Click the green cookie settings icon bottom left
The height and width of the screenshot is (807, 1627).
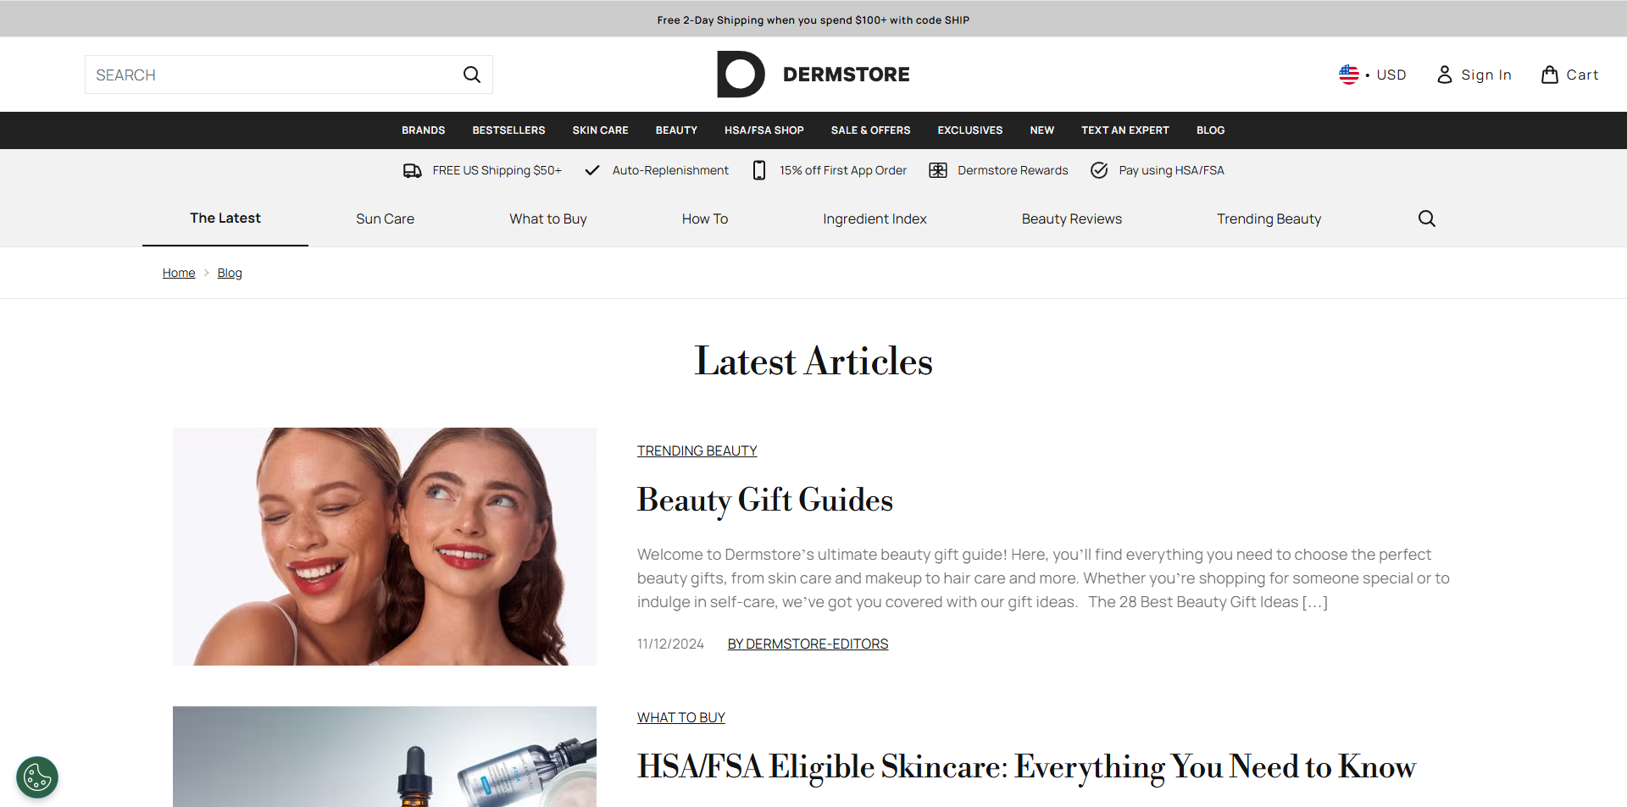36,777
